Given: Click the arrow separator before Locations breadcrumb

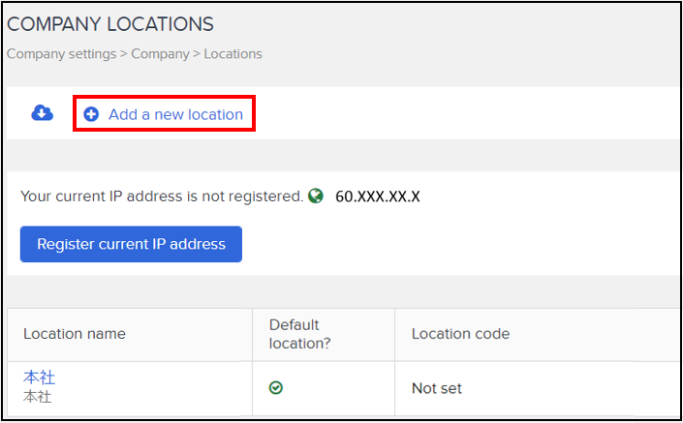Looking at the screenshot, I should [197, 54].
